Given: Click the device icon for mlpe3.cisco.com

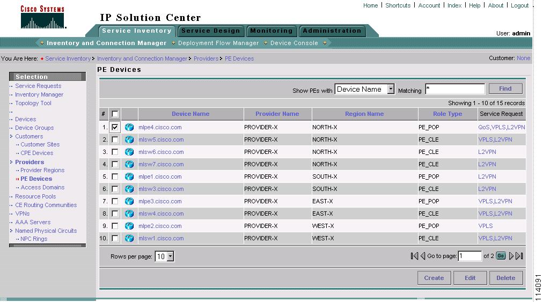Looking at the screenshot, I should (x=129, y=201).
